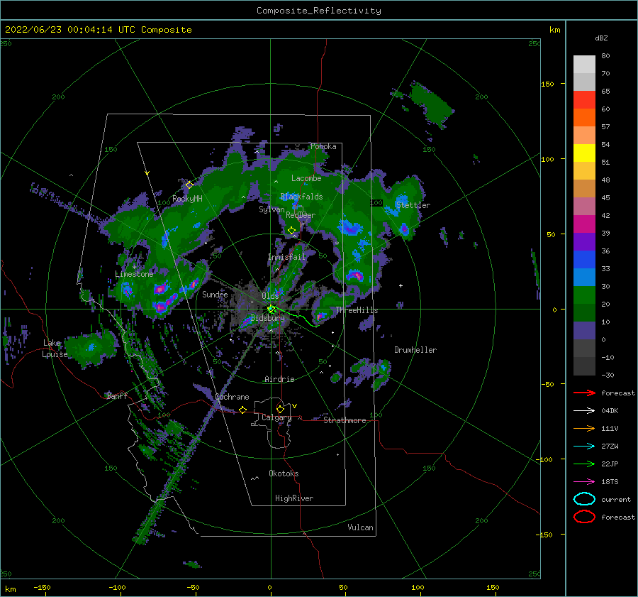This screenshot has width=638, height=597.
Task: Click the Lake Louise label
Action: [x=55, y=349]
